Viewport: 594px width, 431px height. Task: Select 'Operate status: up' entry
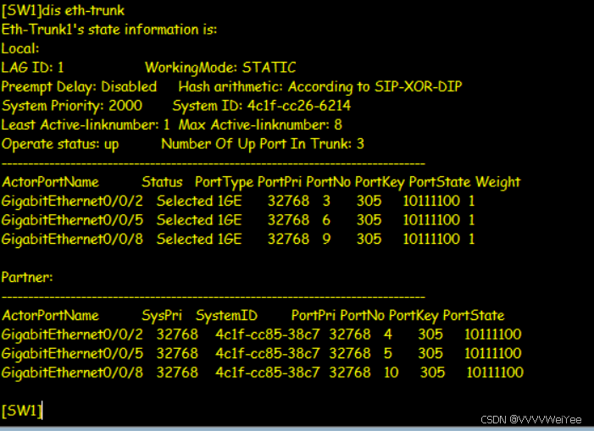point(60,144)
